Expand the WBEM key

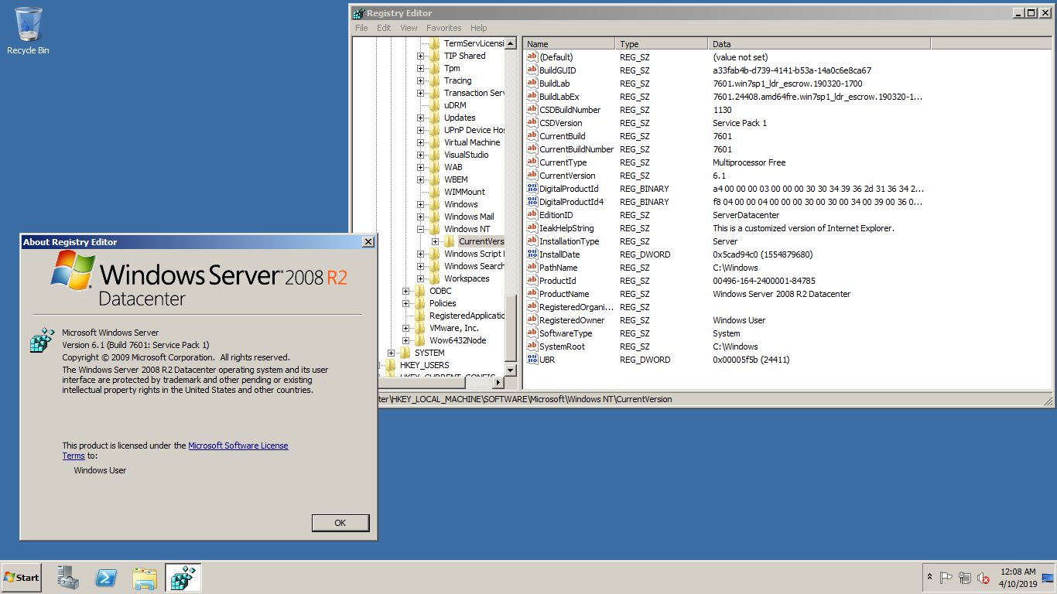[420, 179]
